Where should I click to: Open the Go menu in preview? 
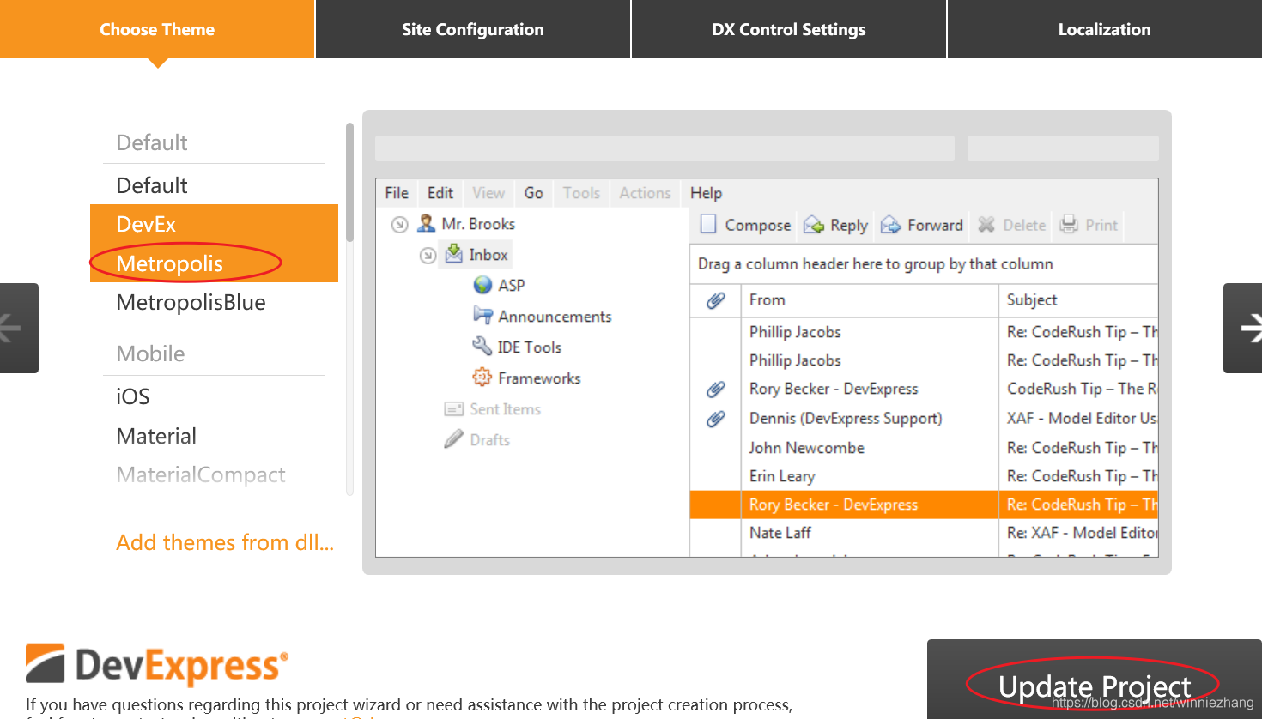click(534, 193)
